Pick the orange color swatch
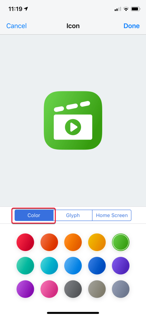Screen dimensions: 146x317 point(73,242)
